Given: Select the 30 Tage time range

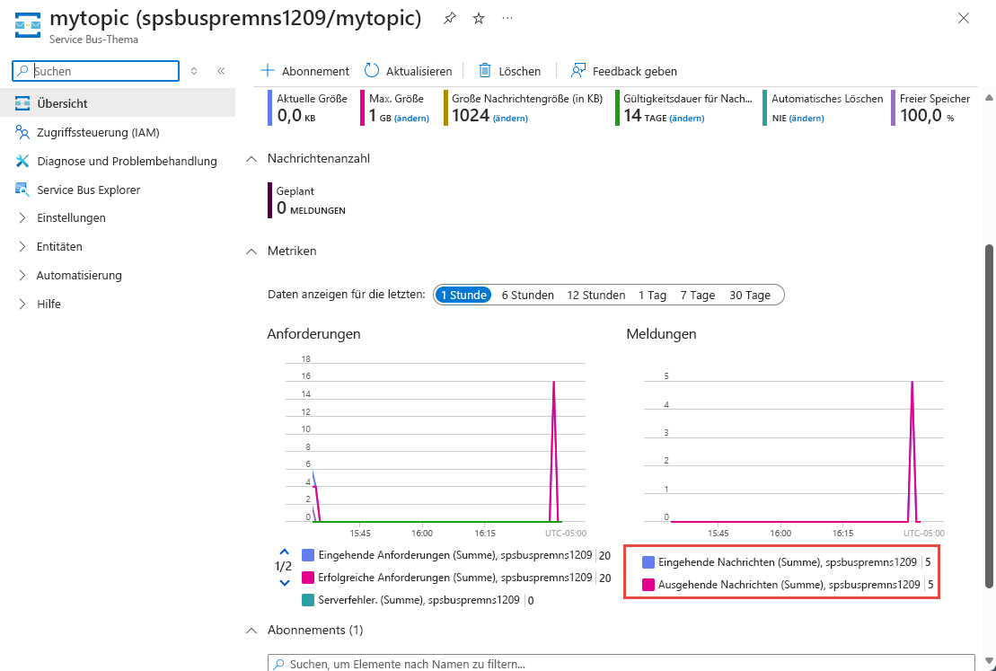Looking at the screenshot, I should 750,295.
